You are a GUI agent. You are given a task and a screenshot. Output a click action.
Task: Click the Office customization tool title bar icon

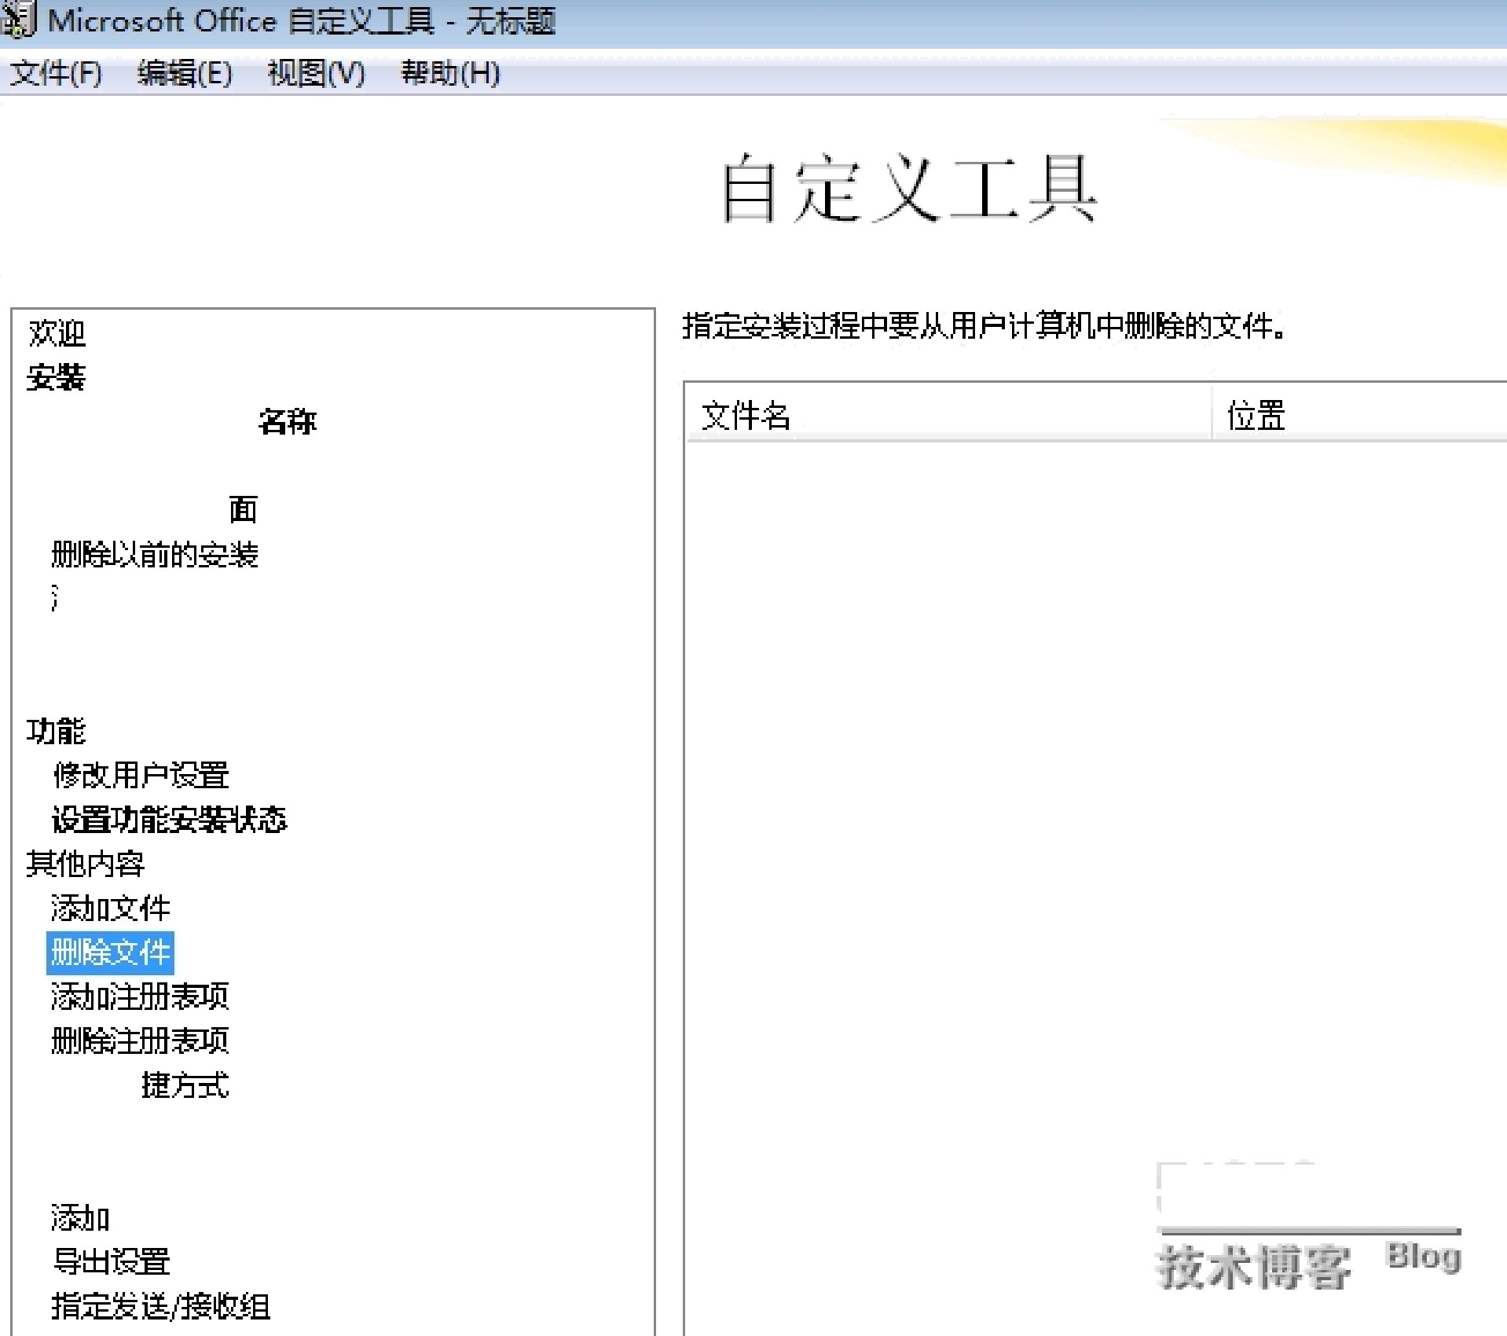point(18,19)
